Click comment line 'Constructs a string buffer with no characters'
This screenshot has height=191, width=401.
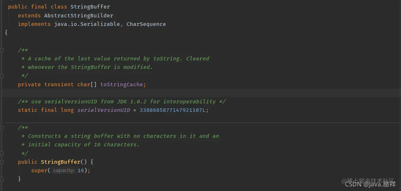coord(120,136)
